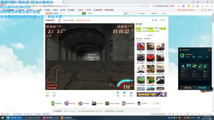Open the Douyu streaming companion taskbar item
Image resolution: width=214 pixels, height=120 pixels.
(x=66, y=118)
